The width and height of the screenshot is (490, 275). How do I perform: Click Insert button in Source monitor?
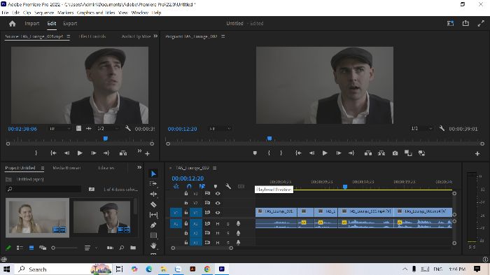pyautogui.click(x=123, y=153)
